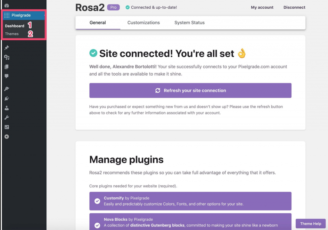Select the General tab
The width and height of the screenshot is (328, 230).
tap(97, 22)
